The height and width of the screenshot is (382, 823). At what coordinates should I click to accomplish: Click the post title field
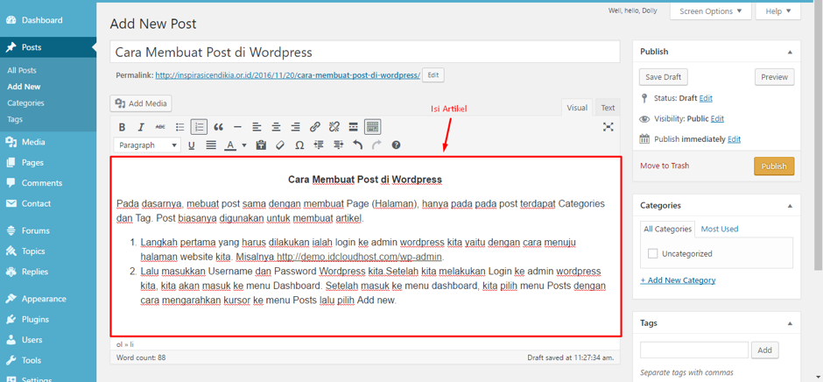[365, 52]
